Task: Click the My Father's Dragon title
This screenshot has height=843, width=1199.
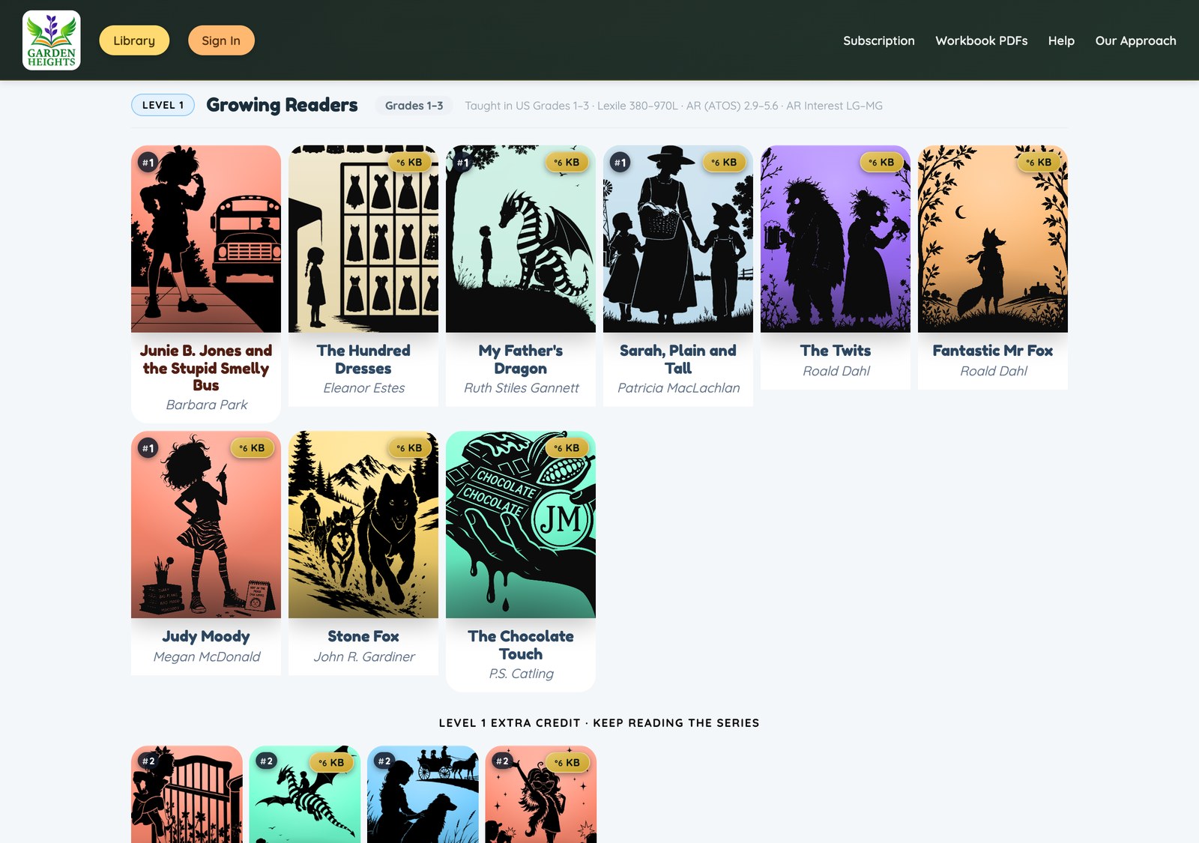Action: click(x=521, y=360)
